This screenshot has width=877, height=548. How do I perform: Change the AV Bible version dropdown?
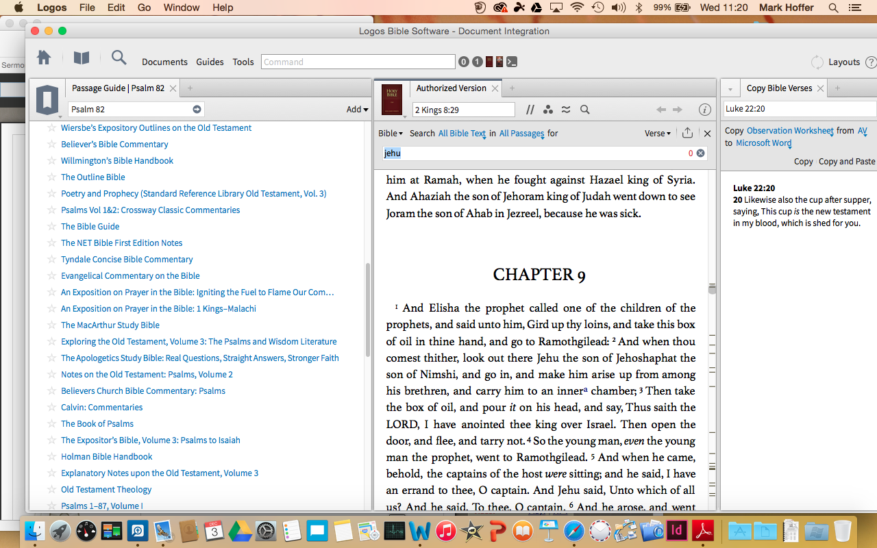point(862,130)
